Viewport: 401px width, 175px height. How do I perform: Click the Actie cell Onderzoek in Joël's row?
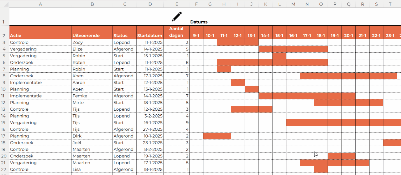point(40,143)
